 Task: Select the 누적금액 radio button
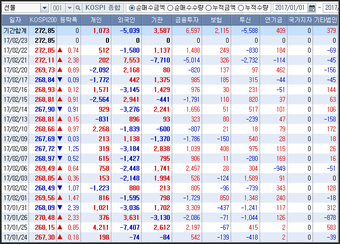[x=208, y=8]
